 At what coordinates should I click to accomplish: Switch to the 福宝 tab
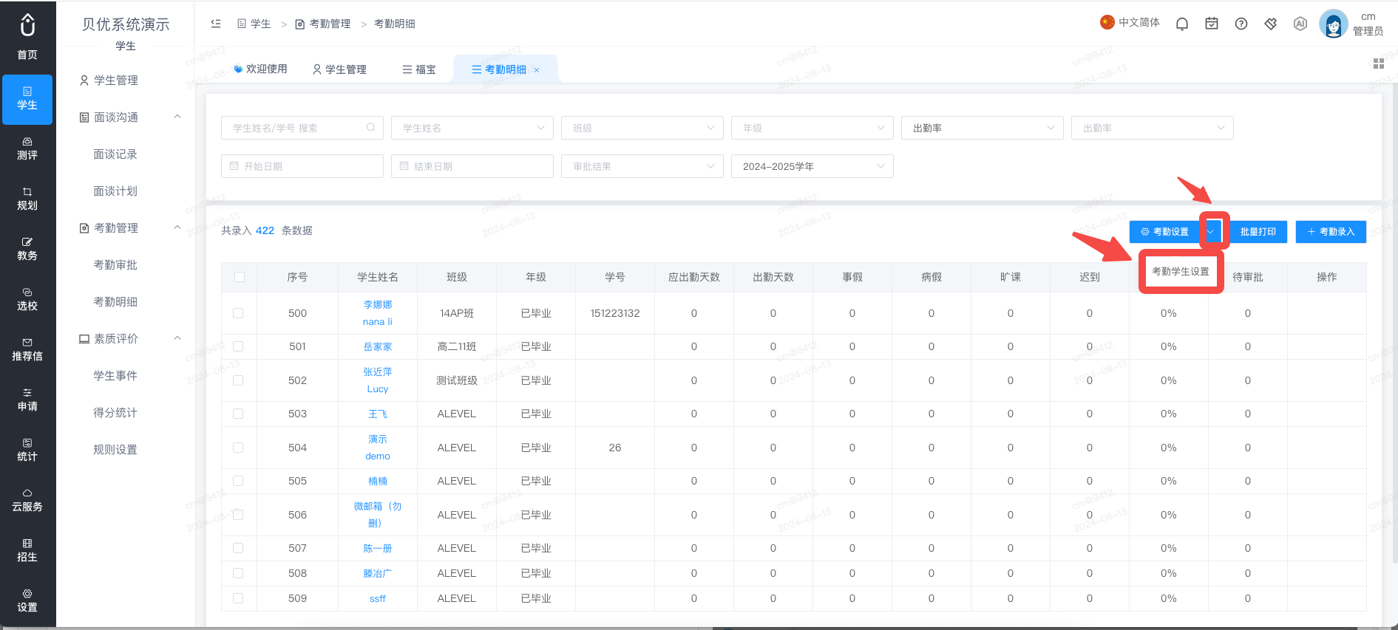(419, 69)
